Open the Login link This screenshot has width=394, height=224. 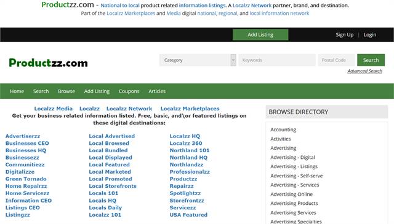click(370, 35)
